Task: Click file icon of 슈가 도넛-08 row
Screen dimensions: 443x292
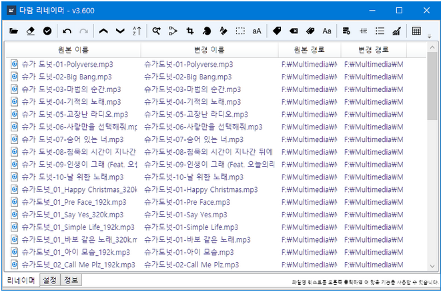Action: [x=14, y=152]
